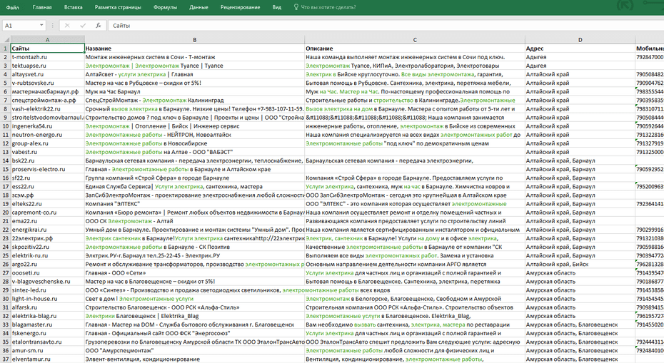
Task: Open the Вид ribbon tab
Action: tap(276, 7)
